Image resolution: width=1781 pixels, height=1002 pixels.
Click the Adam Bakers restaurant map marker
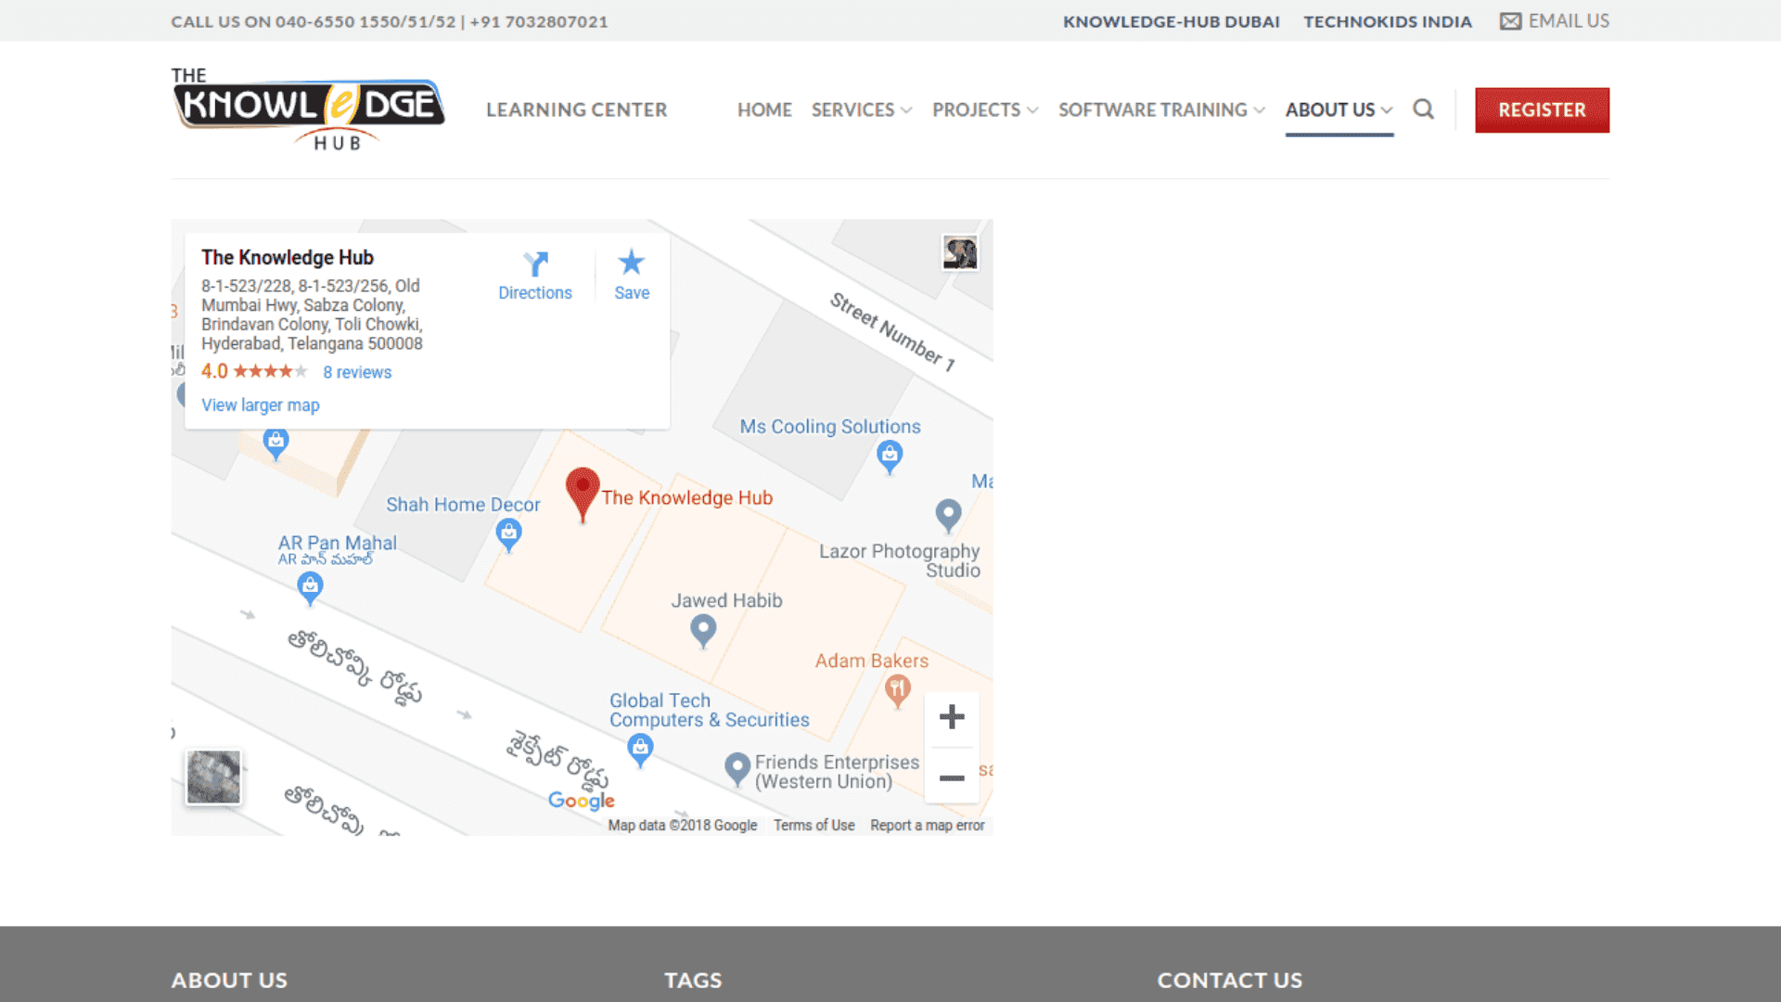(x=897, y=689)
